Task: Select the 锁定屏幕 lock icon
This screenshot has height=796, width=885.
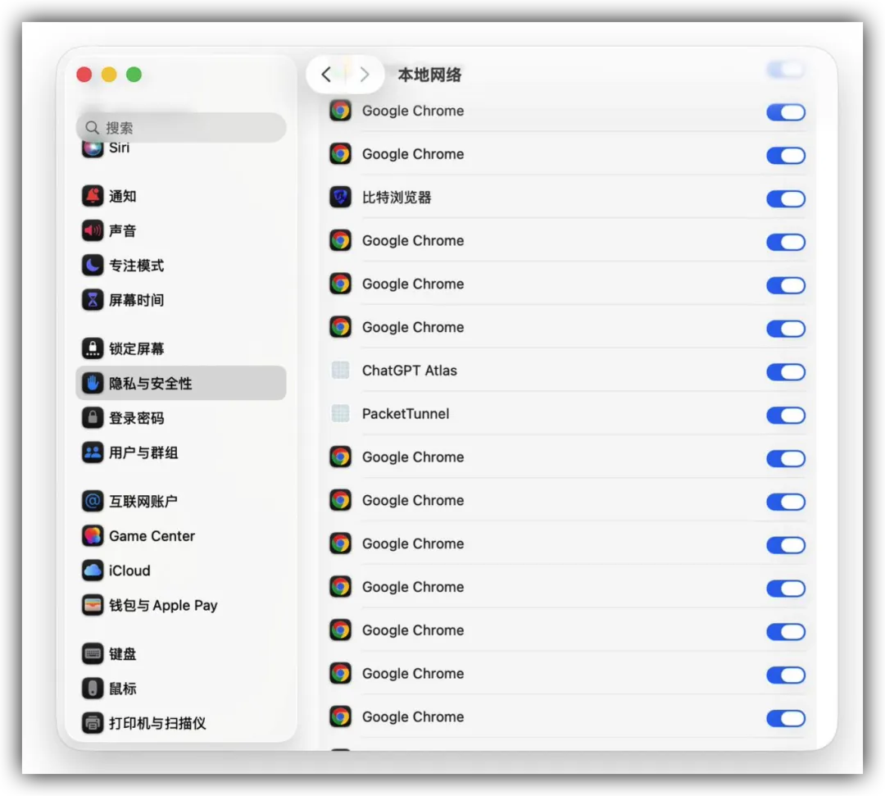Action: click(93, 348)
